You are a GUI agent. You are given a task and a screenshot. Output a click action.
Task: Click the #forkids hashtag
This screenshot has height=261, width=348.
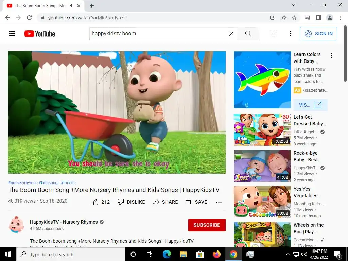(68, 182)
